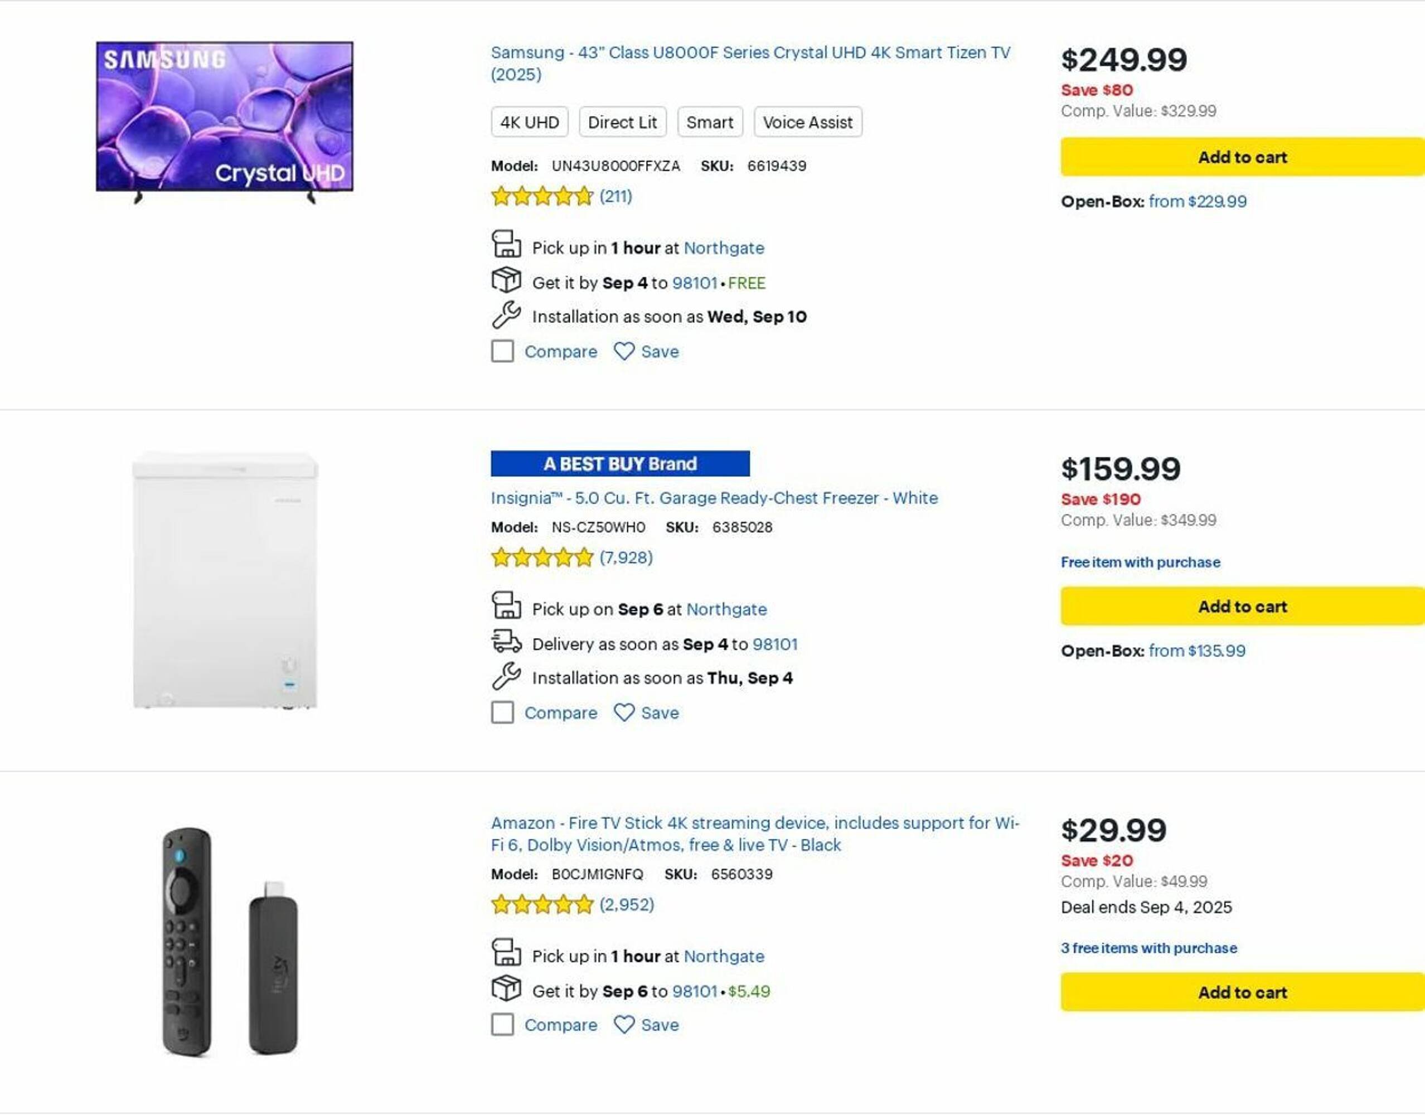The width and height of the screenshot is (1425, 1115).
Task: Click the star rating for Fire TV Stick
Action: pyautogui.click(x=542, y=904)
